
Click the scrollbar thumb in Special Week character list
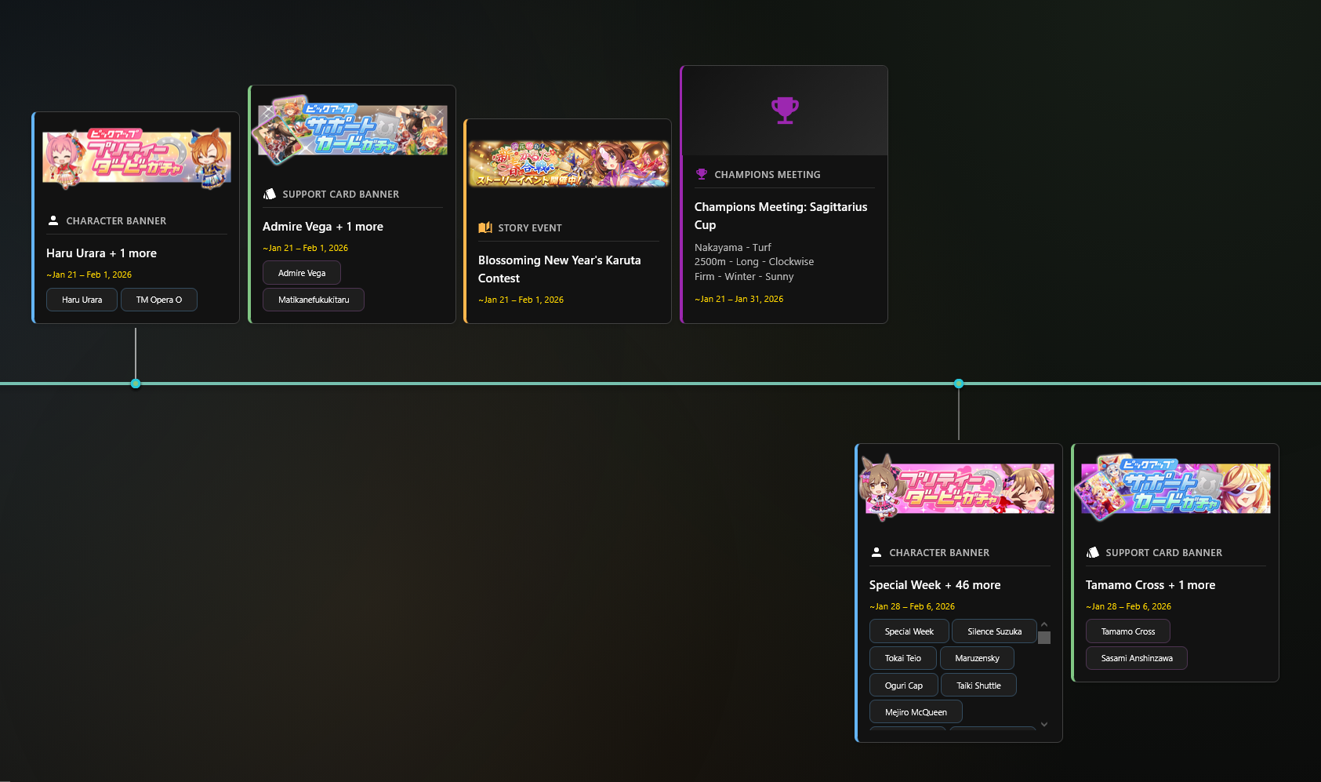coord(1044,638)
